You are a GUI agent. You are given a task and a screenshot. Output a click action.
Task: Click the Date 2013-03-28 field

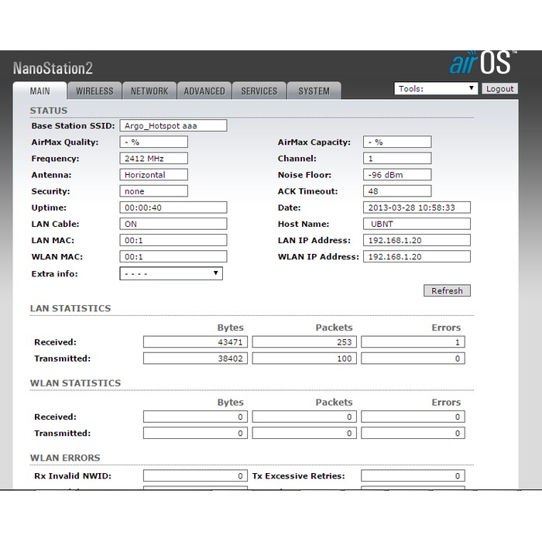pos(417,208)
